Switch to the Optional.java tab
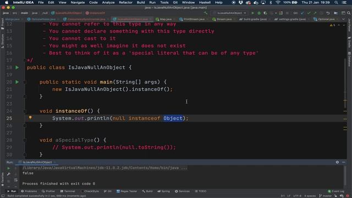The height and width of the screenshot is (198, 352). pyautogui.click(x=324, y=19)
